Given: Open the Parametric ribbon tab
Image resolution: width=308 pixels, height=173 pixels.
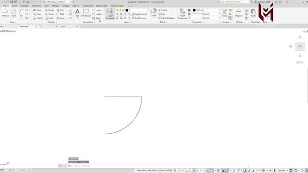Looking at the screenshot, I should (x=37, y=6).
